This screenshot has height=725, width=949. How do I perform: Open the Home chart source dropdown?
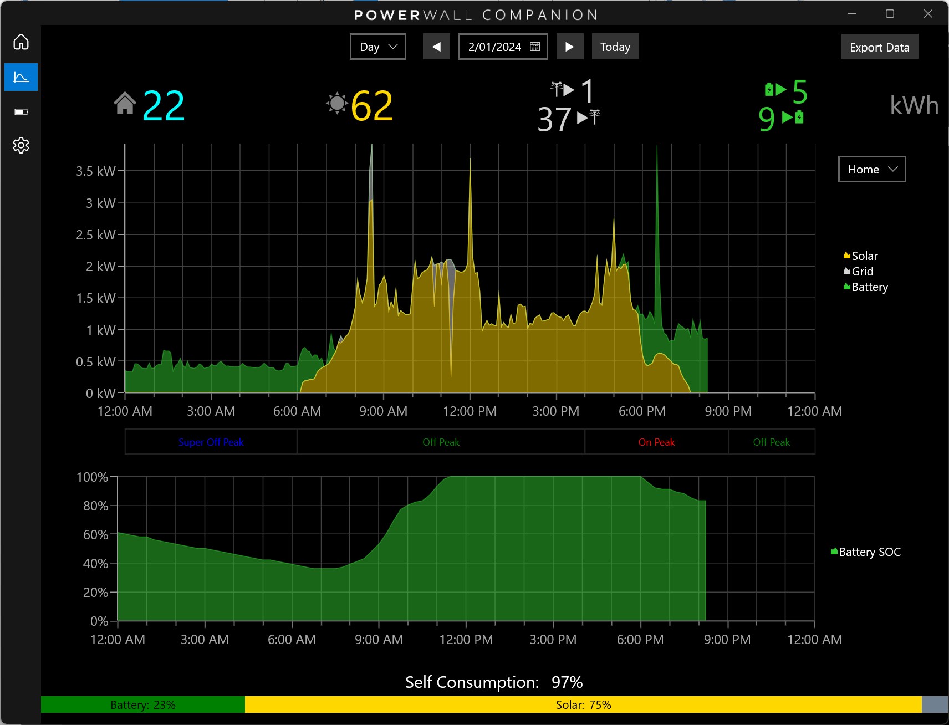(871, 169)
